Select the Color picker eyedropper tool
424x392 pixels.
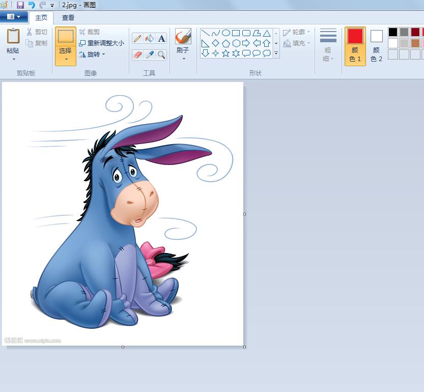point(149,54)
